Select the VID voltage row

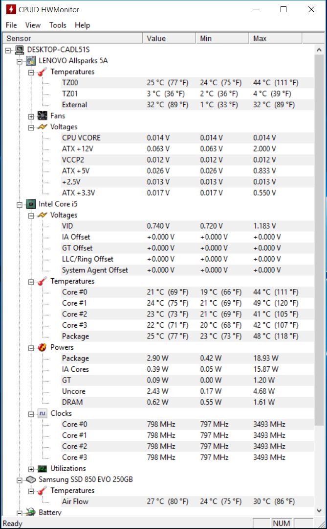[187, 226]
